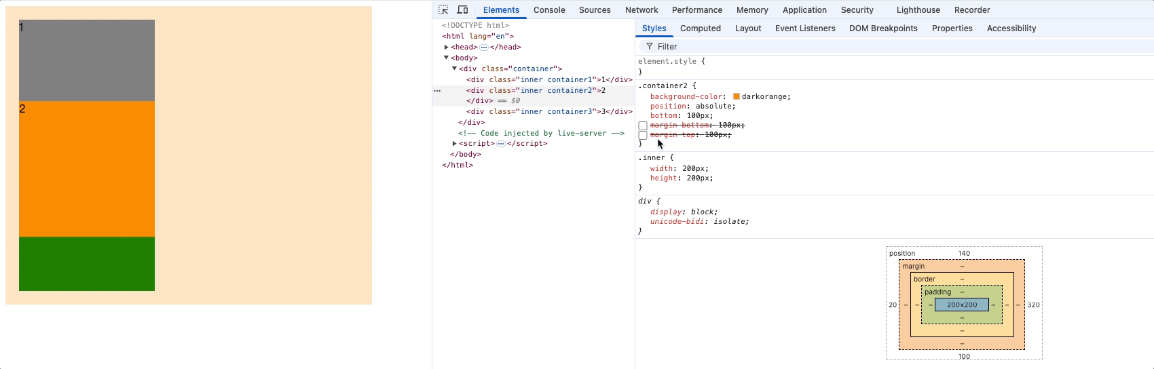Open the Properties sub-tab

tap(952, 28)
